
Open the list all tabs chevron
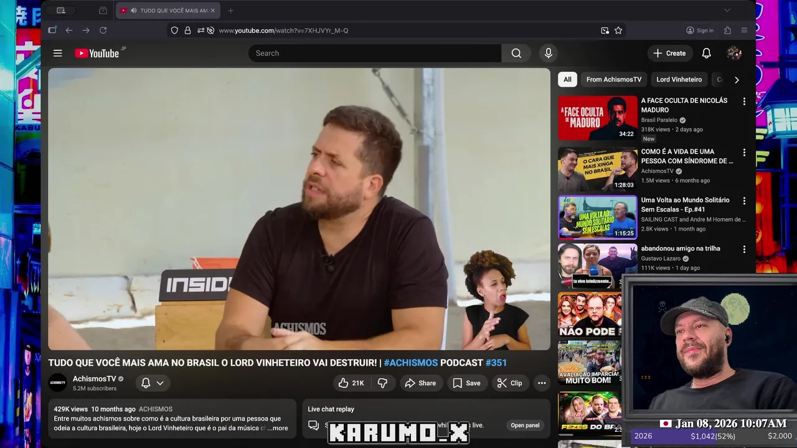click(727, 11)
